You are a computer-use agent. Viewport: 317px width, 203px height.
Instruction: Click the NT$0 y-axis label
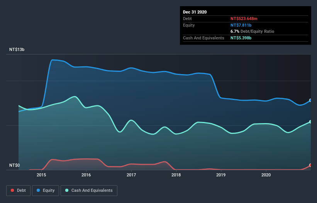click(x=15, y=165)
